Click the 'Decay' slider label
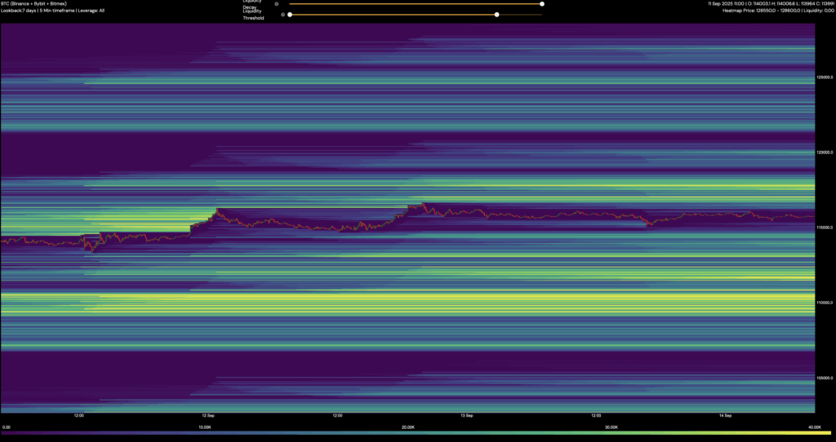 click(x=250, y=7)
